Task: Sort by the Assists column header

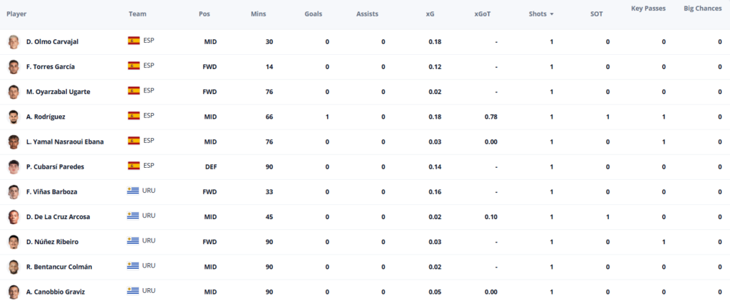Action: click(367, 14)
